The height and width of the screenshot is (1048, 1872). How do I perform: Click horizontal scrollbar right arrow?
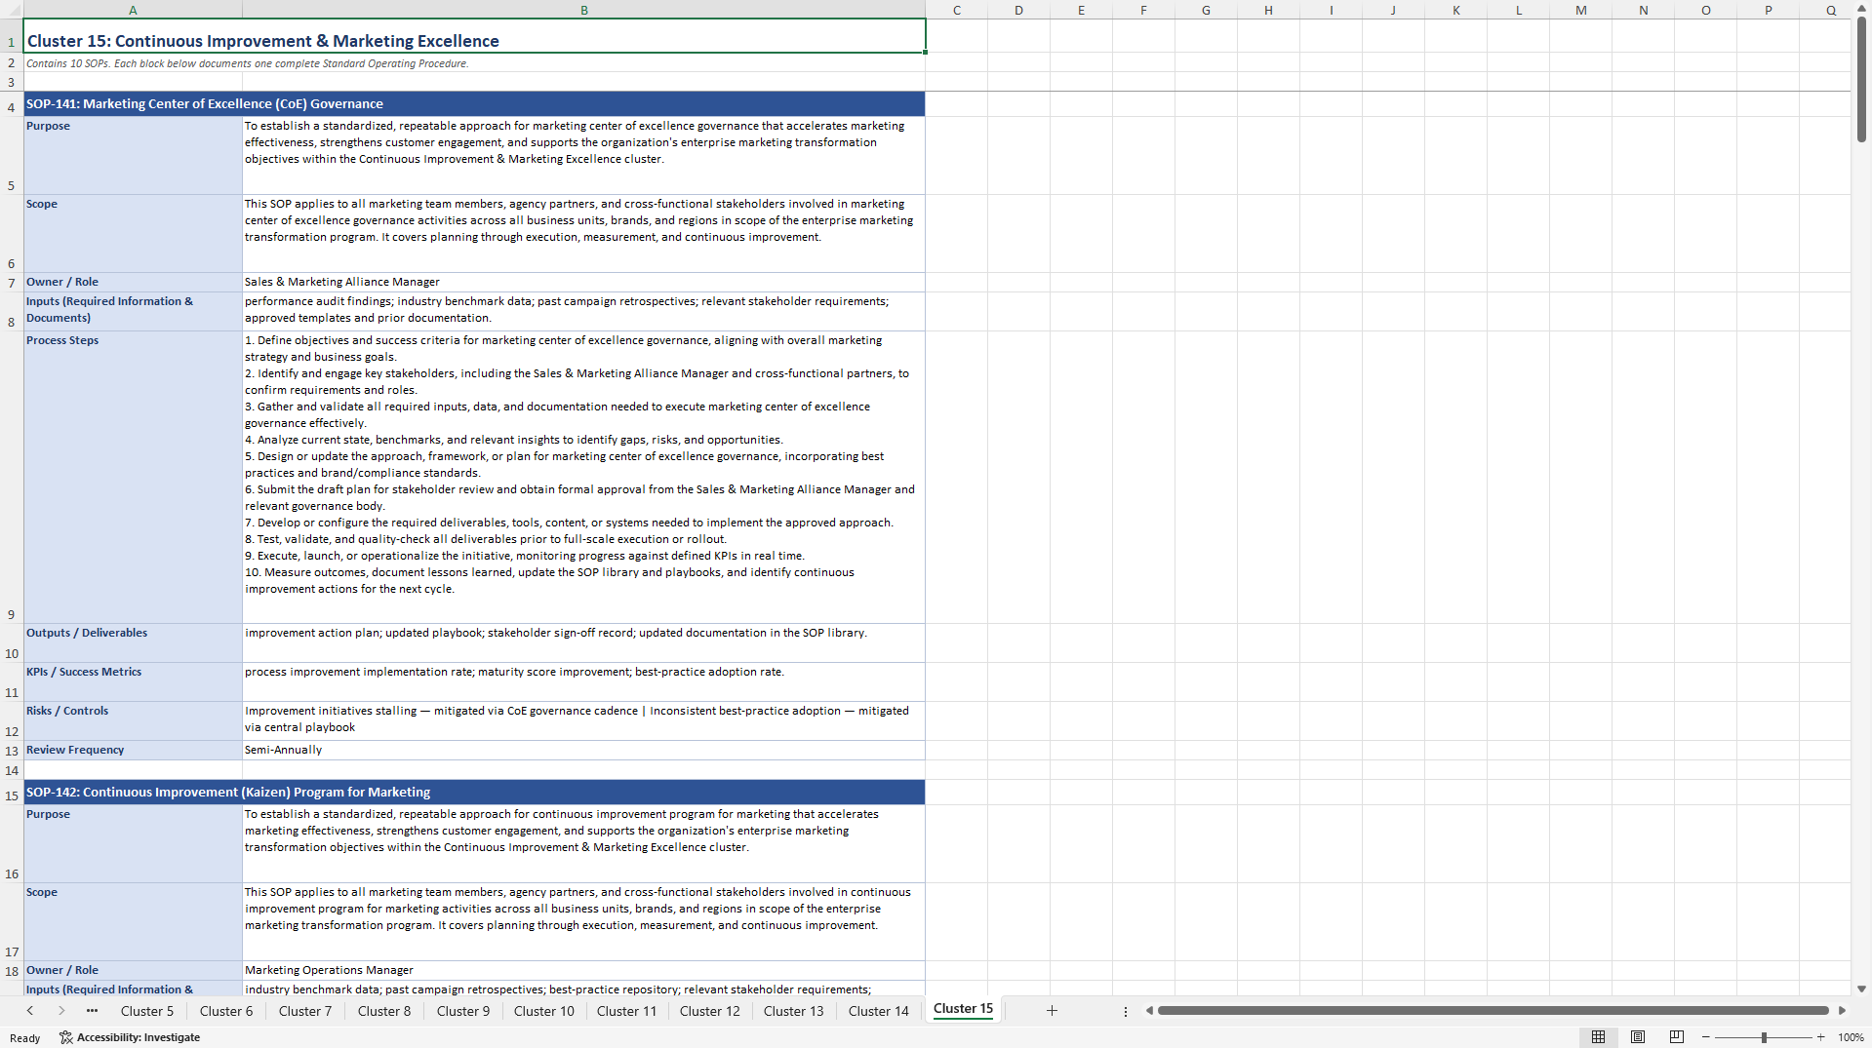[x=1842, y=1011]
